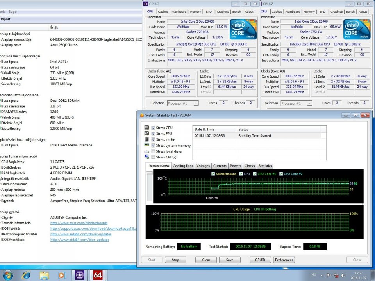
Task: Switch to AIDA64 via taskbar icon
Action: coord(97,275)
